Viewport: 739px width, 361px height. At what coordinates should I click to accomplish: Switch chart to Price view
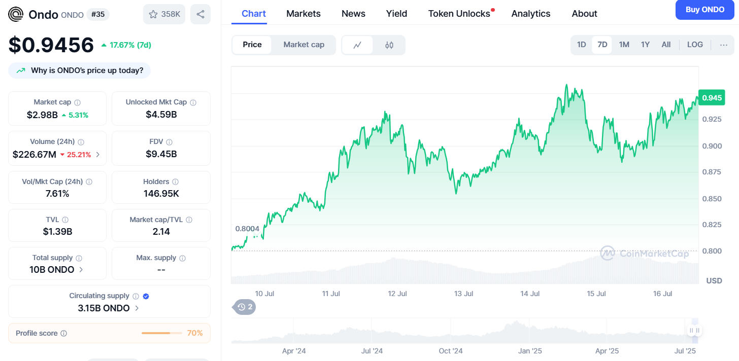click(252, 45)
